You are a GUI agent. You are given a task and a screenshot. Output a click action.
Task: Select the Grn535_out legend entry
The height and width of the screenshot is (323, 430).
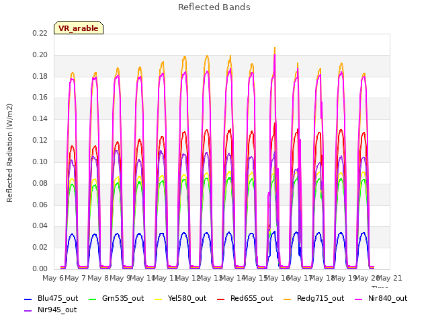[x=116, y=298]
